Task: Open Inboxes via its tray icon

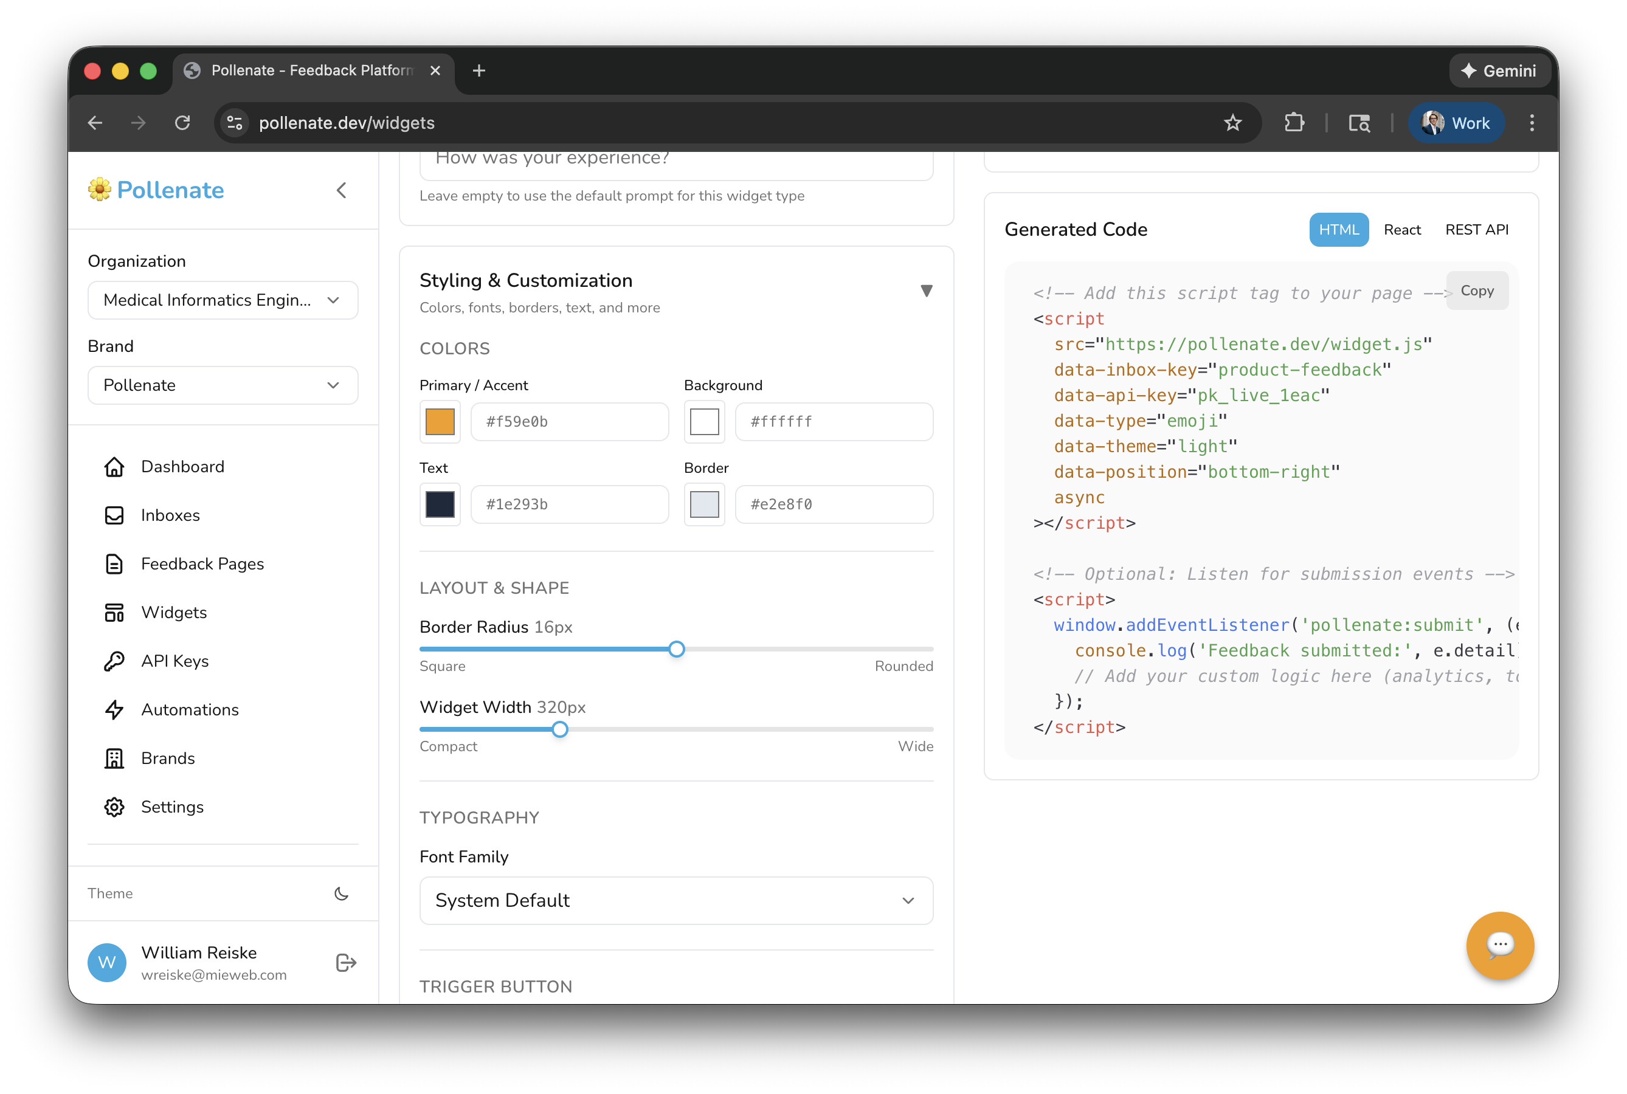Action: coord(114,515)
